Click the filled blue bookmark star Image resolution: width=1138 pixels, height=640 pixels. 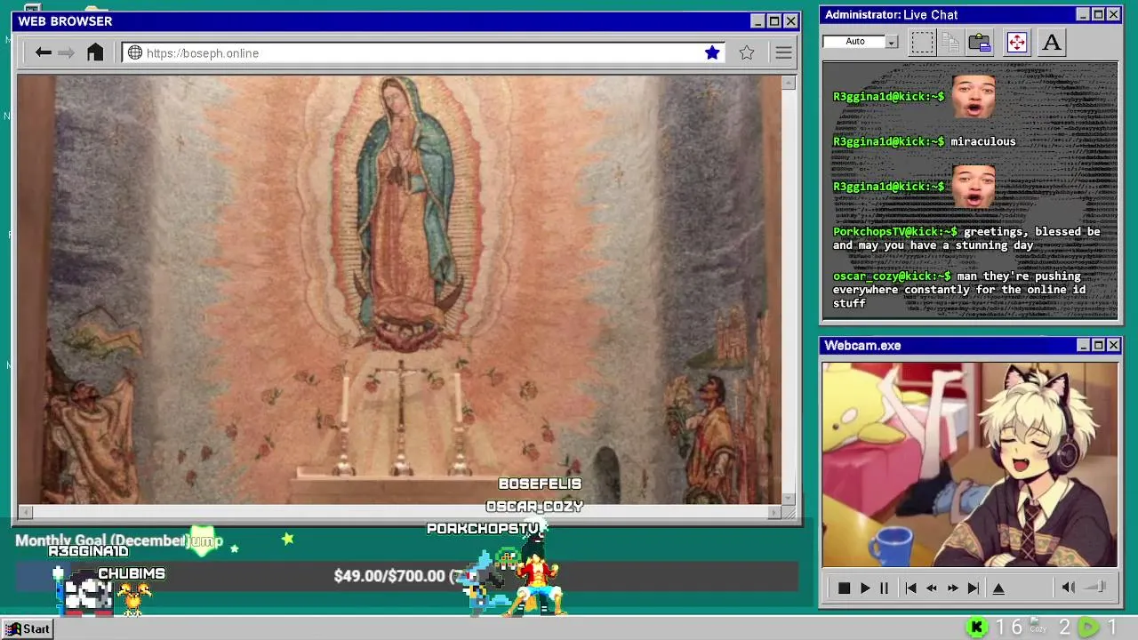[712, 52]
